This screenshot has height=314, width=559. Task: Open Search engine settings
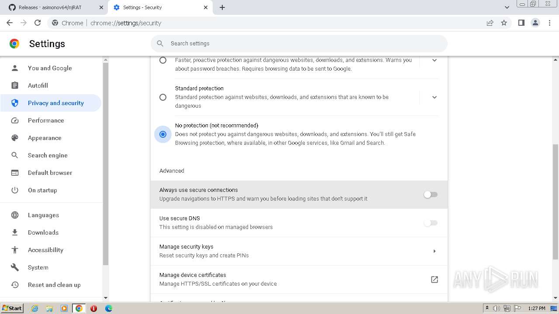click(51, 155)
